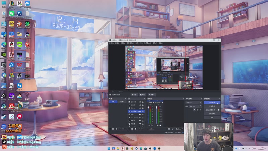268x151 pixels.
Task: Click the start recording button in Controls
Action: click(x=212, y=106)
